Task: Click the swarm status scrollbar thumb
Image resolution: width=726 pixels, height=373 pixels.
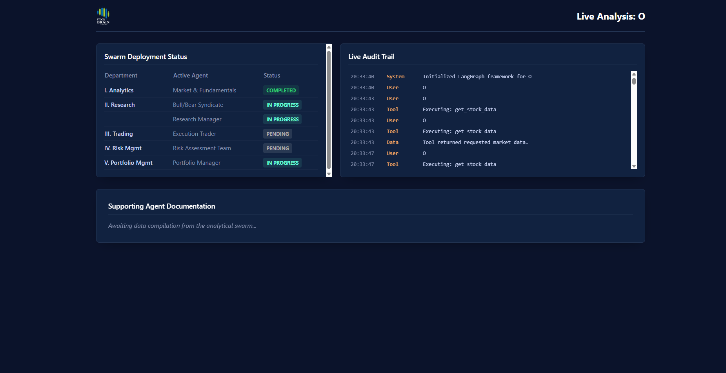Action: pyautogui.click(x=329, y=110)
